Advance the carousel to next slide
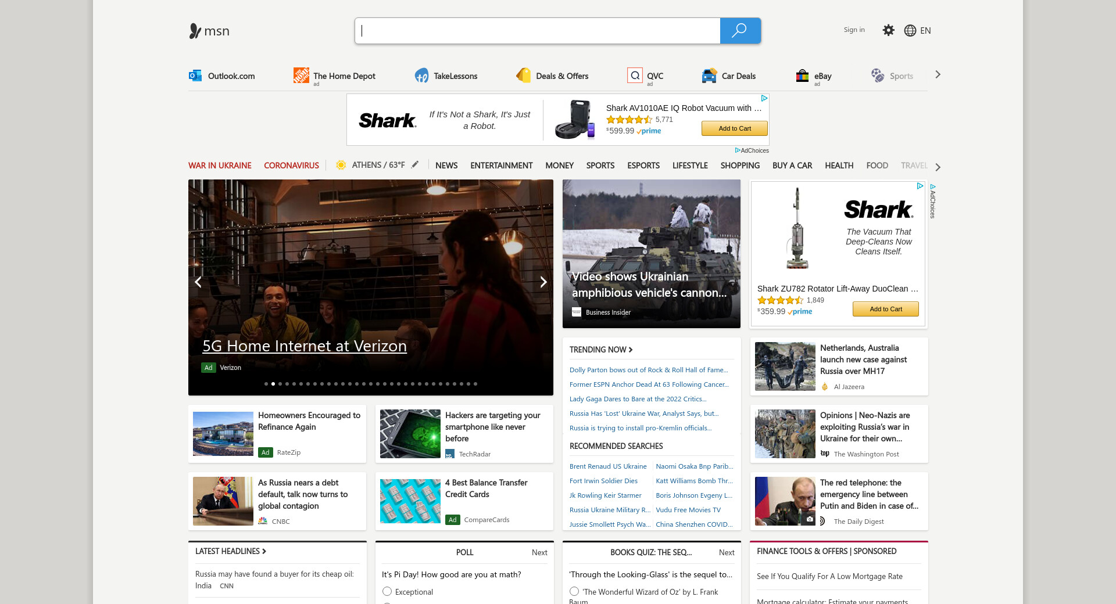The image size is (1116, 604). click(x=543, y=282)
